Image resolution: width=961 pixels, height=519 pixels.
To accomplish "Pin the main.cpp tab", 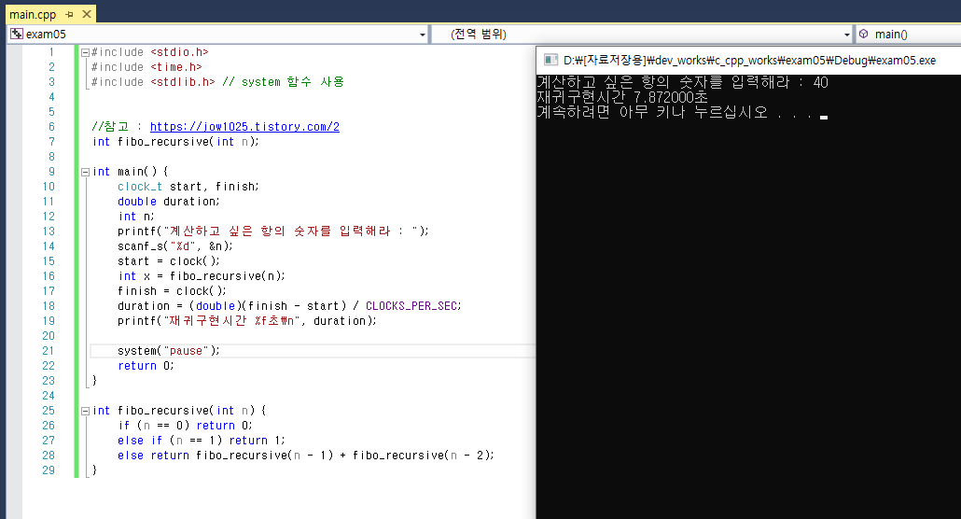I will (x=69, y=15).
